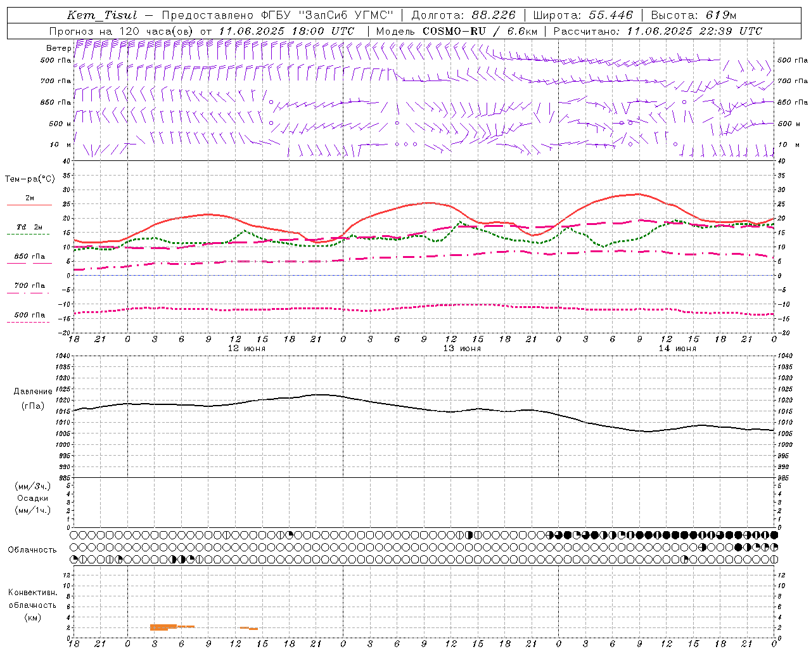Click the station name Kem_Tisul in header

click(102, 15)
